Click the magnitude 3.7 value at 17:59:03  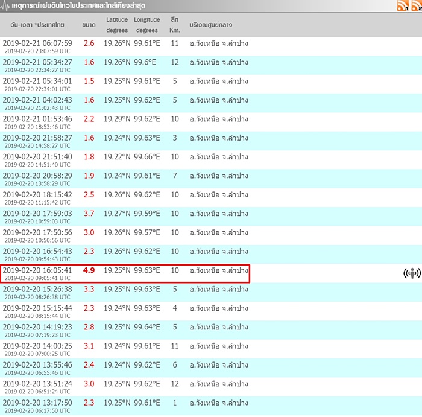(89, 214)
